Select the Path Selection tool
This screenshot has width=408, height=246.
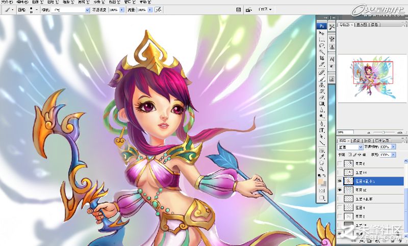(322, 136)
